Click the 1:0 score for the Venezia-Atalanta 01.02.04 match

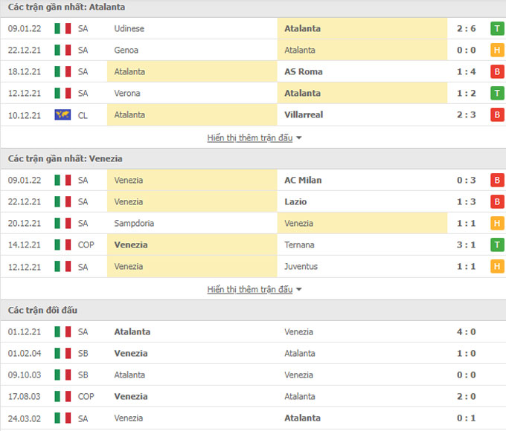(x=467, y=353)
